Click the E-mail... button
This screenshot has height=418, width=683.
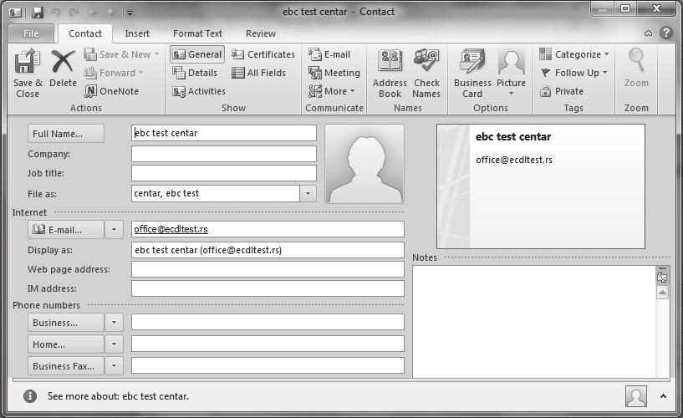pos(66,229)
